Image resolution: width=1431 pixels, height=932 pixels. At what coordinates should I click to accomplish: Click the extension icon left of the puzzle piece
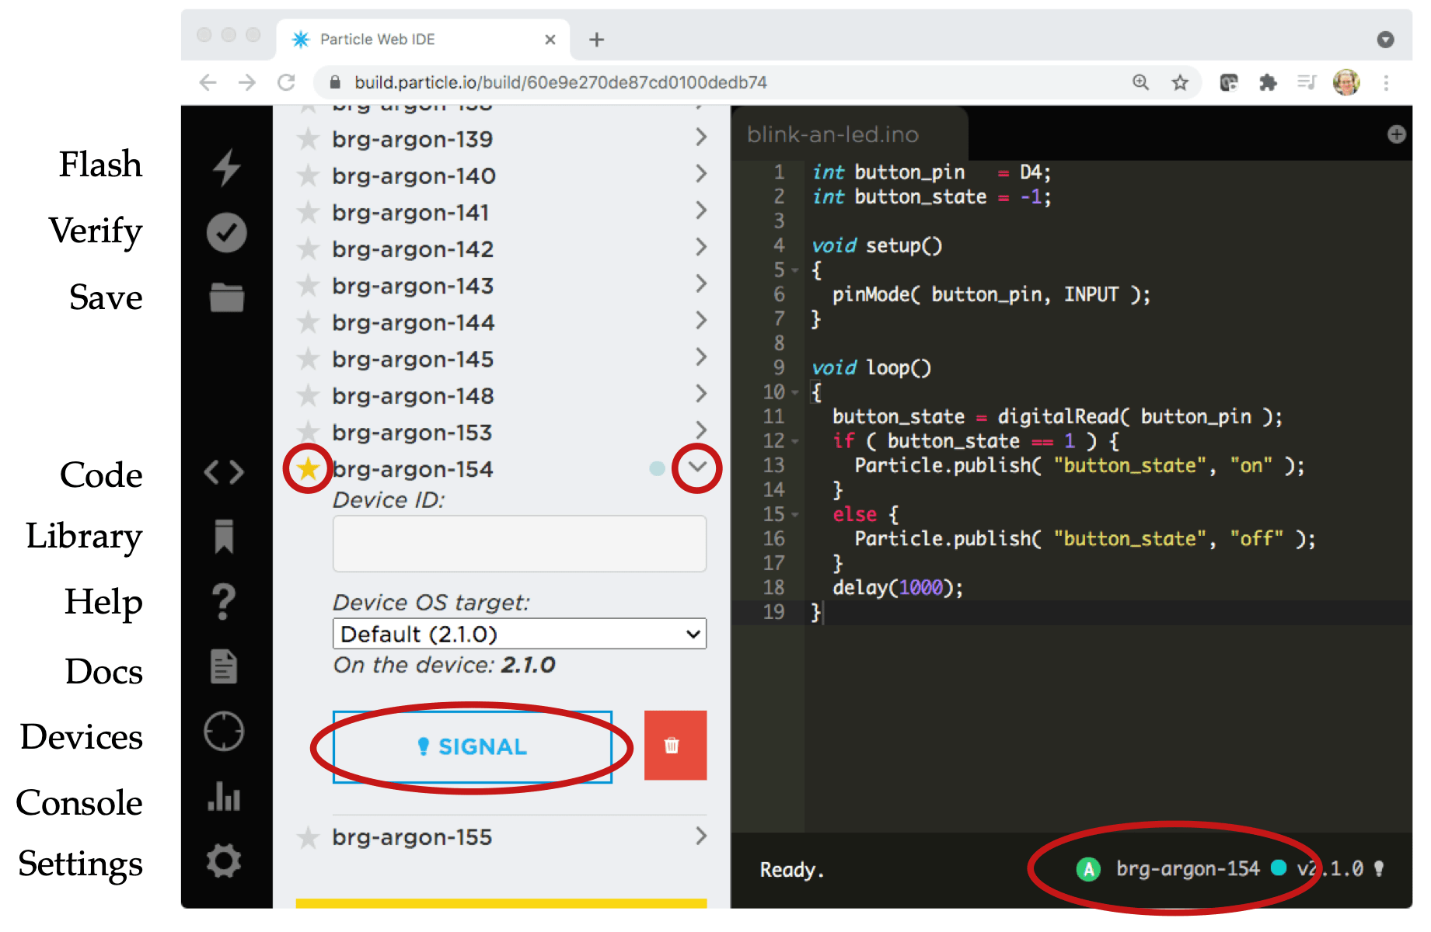1229,82
